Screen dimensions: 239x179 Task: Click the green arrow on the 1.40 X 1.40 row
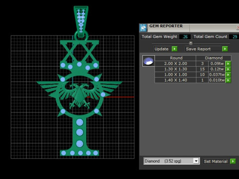pyautogui.click(x=228, y=80)
